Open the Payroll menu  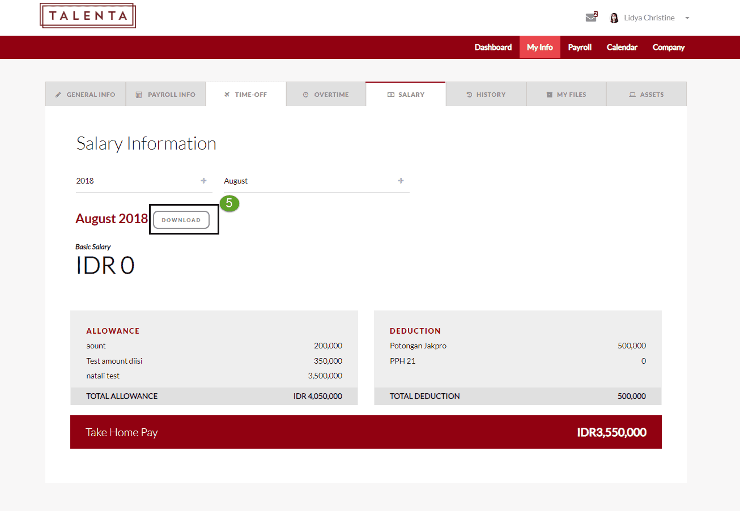pyautogui.click(x=580, y=48)
